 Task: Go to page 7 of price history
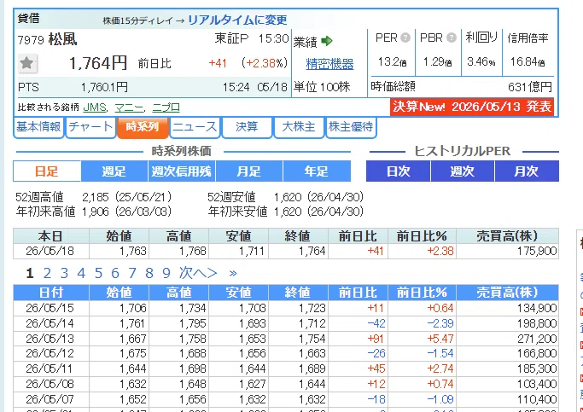pos(132,274)
